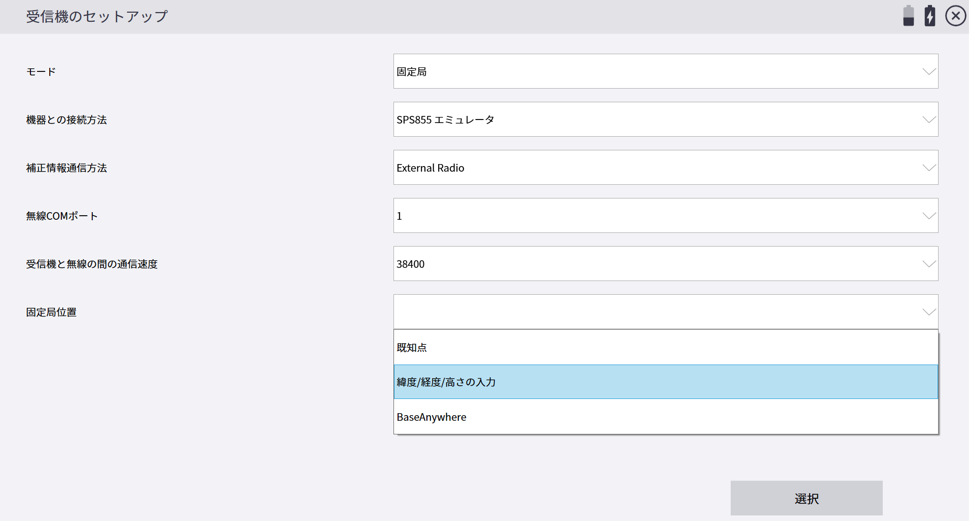Image resolution: width=970 pixels, height=521 pixels.
Task: Click the モード label
Action: [x=41, y=72]
